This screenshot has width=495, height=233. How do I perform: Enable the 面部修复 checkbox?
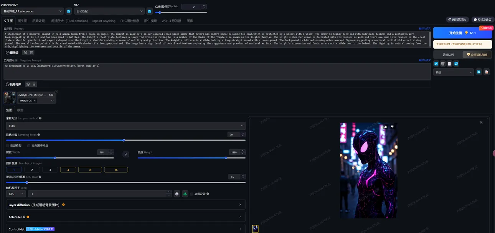(x=8, y=146)
